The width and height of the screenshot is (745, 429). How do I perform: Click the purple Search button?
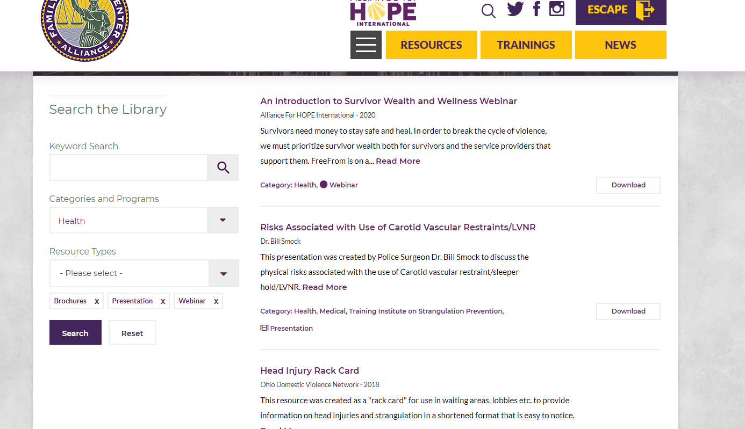pos(75,332)
